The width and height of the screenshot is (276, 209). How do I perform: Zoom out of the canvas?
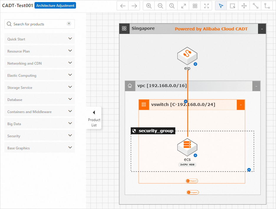coord(161,6)
